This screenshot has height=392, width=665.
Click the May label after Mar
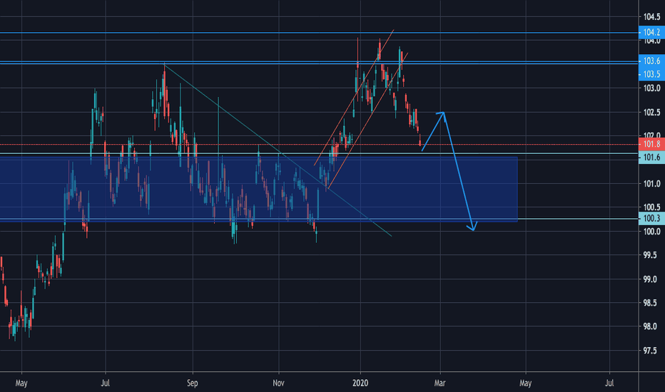pos(525,383)
